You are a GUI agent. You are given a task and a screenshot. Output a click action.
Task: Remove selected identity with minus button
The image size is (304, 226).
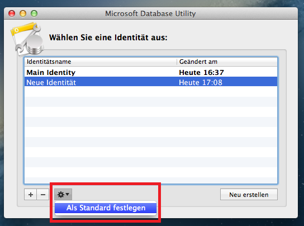point(43,194)
